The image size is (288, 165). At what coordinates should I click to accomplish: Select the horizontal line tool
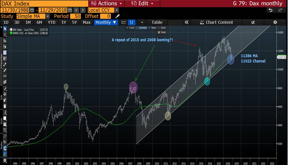tap(5, 76)
